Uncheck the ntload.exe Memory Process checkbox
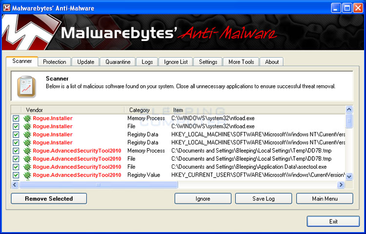 point(16,118)
